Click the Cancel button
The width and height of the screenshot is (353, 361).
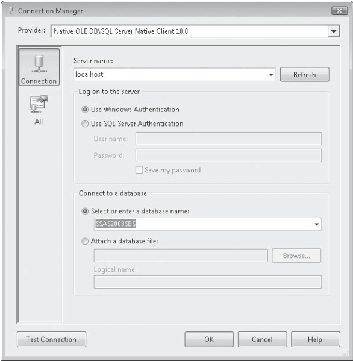(x=262, y=339)
